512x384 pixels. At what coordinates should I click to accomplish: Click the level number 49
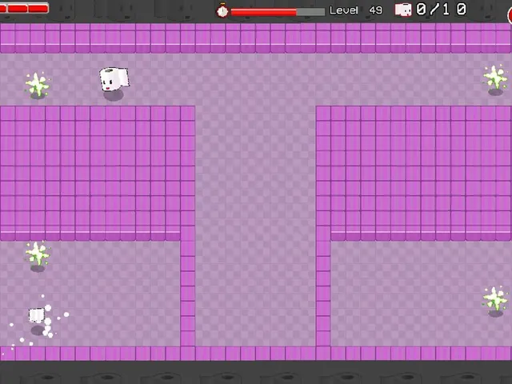pyautogui.click(x=375, y=10)
